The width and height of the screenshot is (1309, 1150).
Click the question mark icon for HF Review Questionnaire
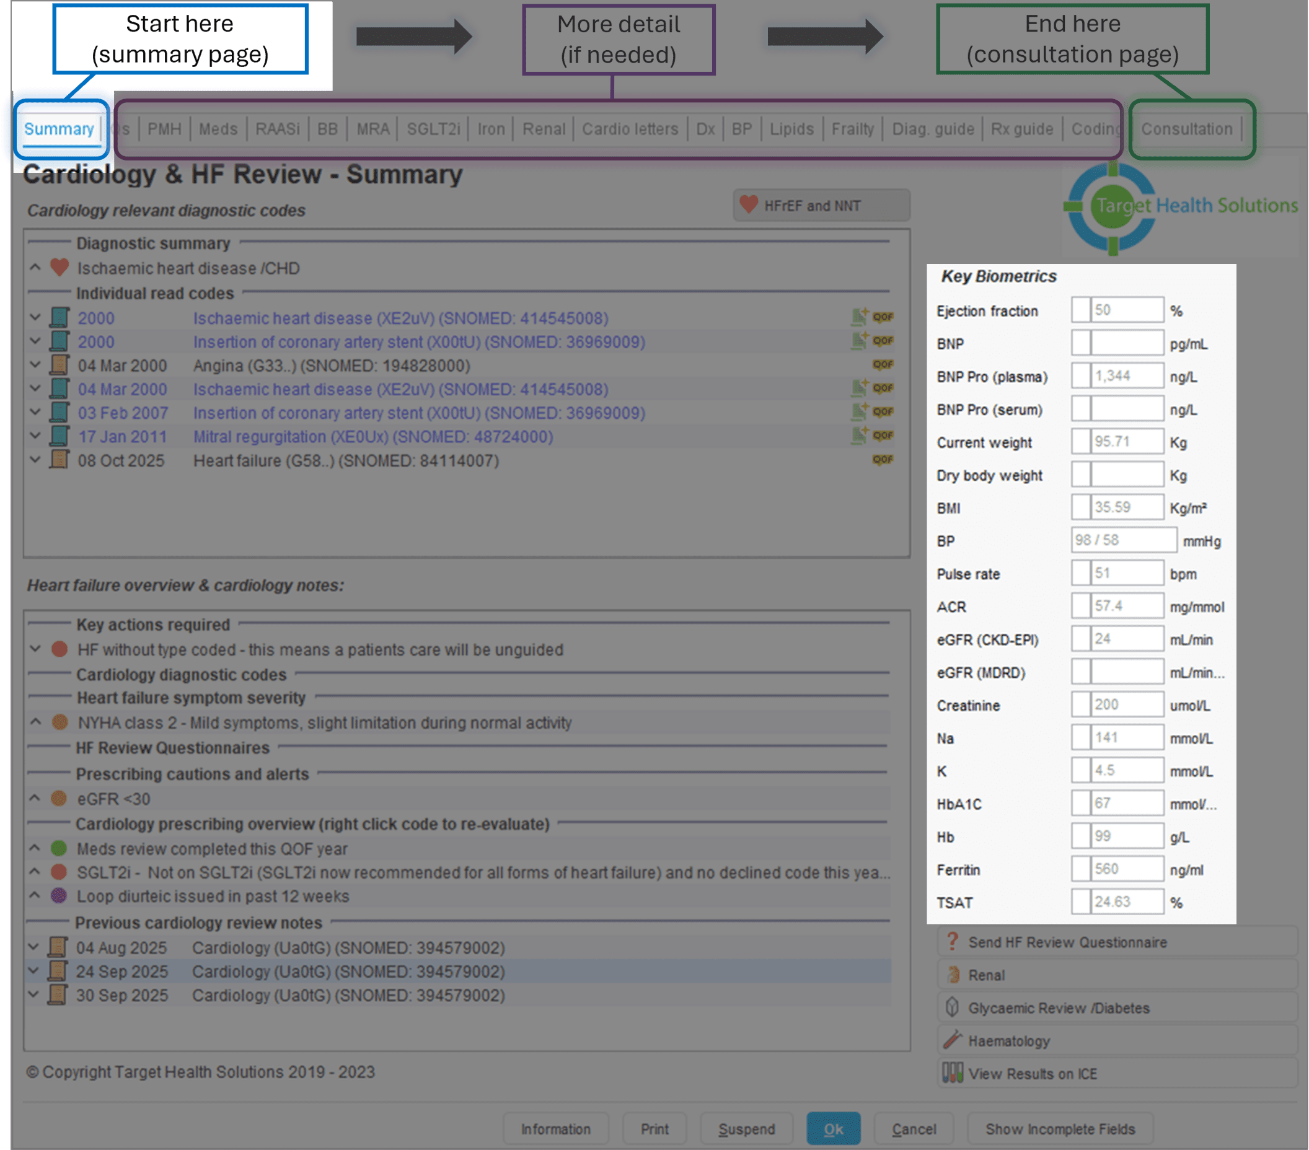952,941
